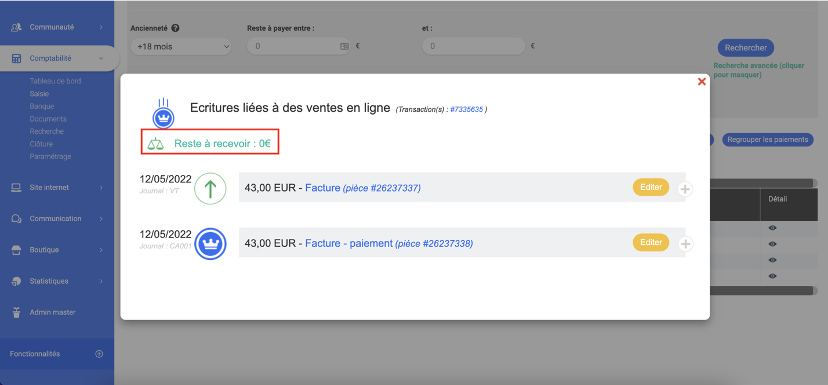Click the blue crown icon for journal CA001
The width and height of the screenshot is (828, 385).
210,244
